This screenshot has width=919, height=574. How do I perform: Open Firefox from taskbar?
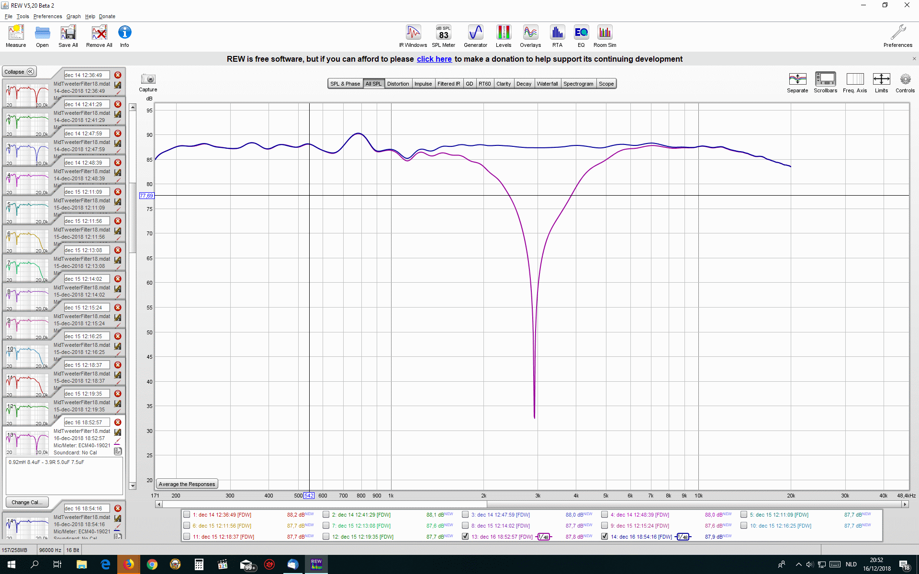click(128, 564)
